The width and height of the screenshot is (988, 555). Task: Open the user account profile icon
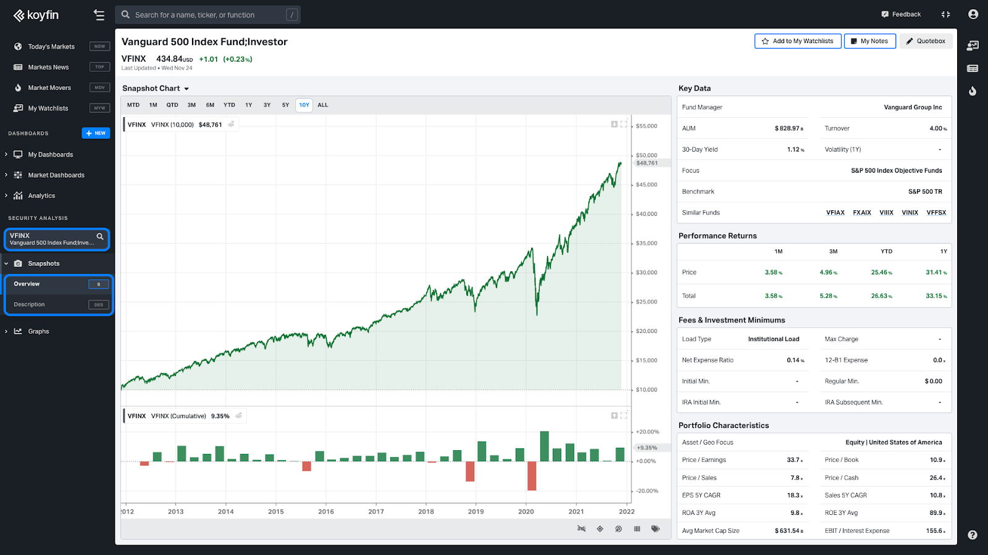point(973,14)
